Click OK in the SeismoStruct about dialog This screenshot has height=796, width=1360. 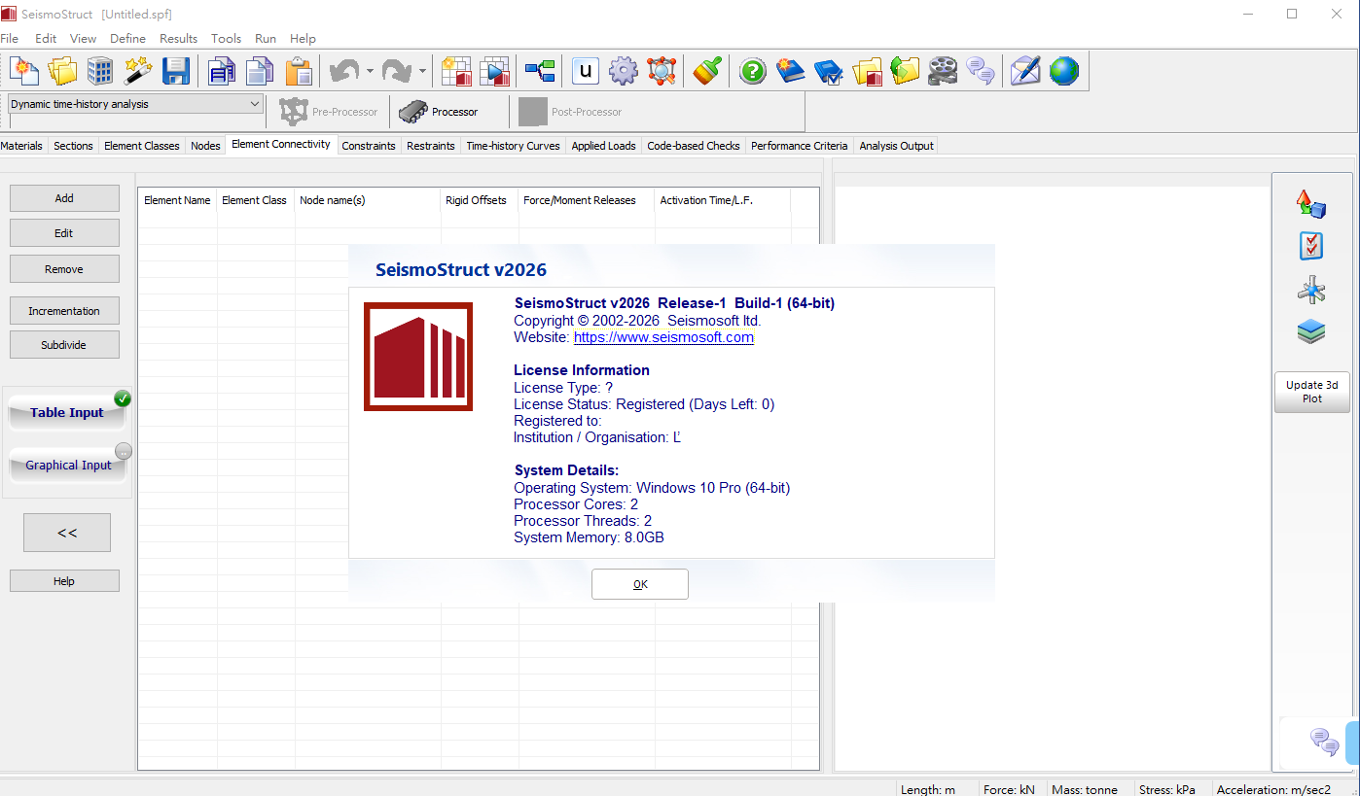coord(640,584)
